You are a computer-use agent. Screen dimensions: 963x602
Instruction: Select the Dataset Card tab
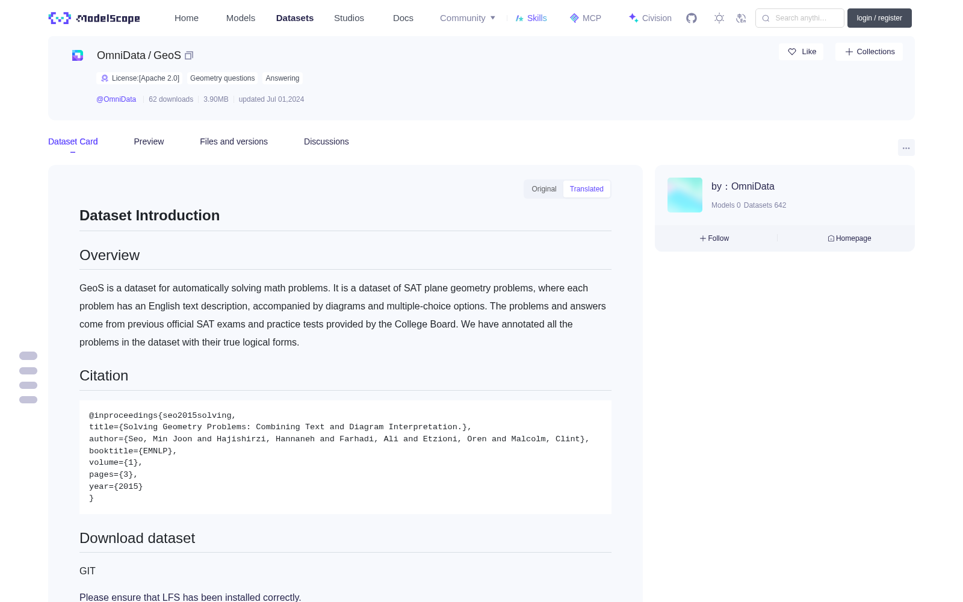(x=73, y=141)
